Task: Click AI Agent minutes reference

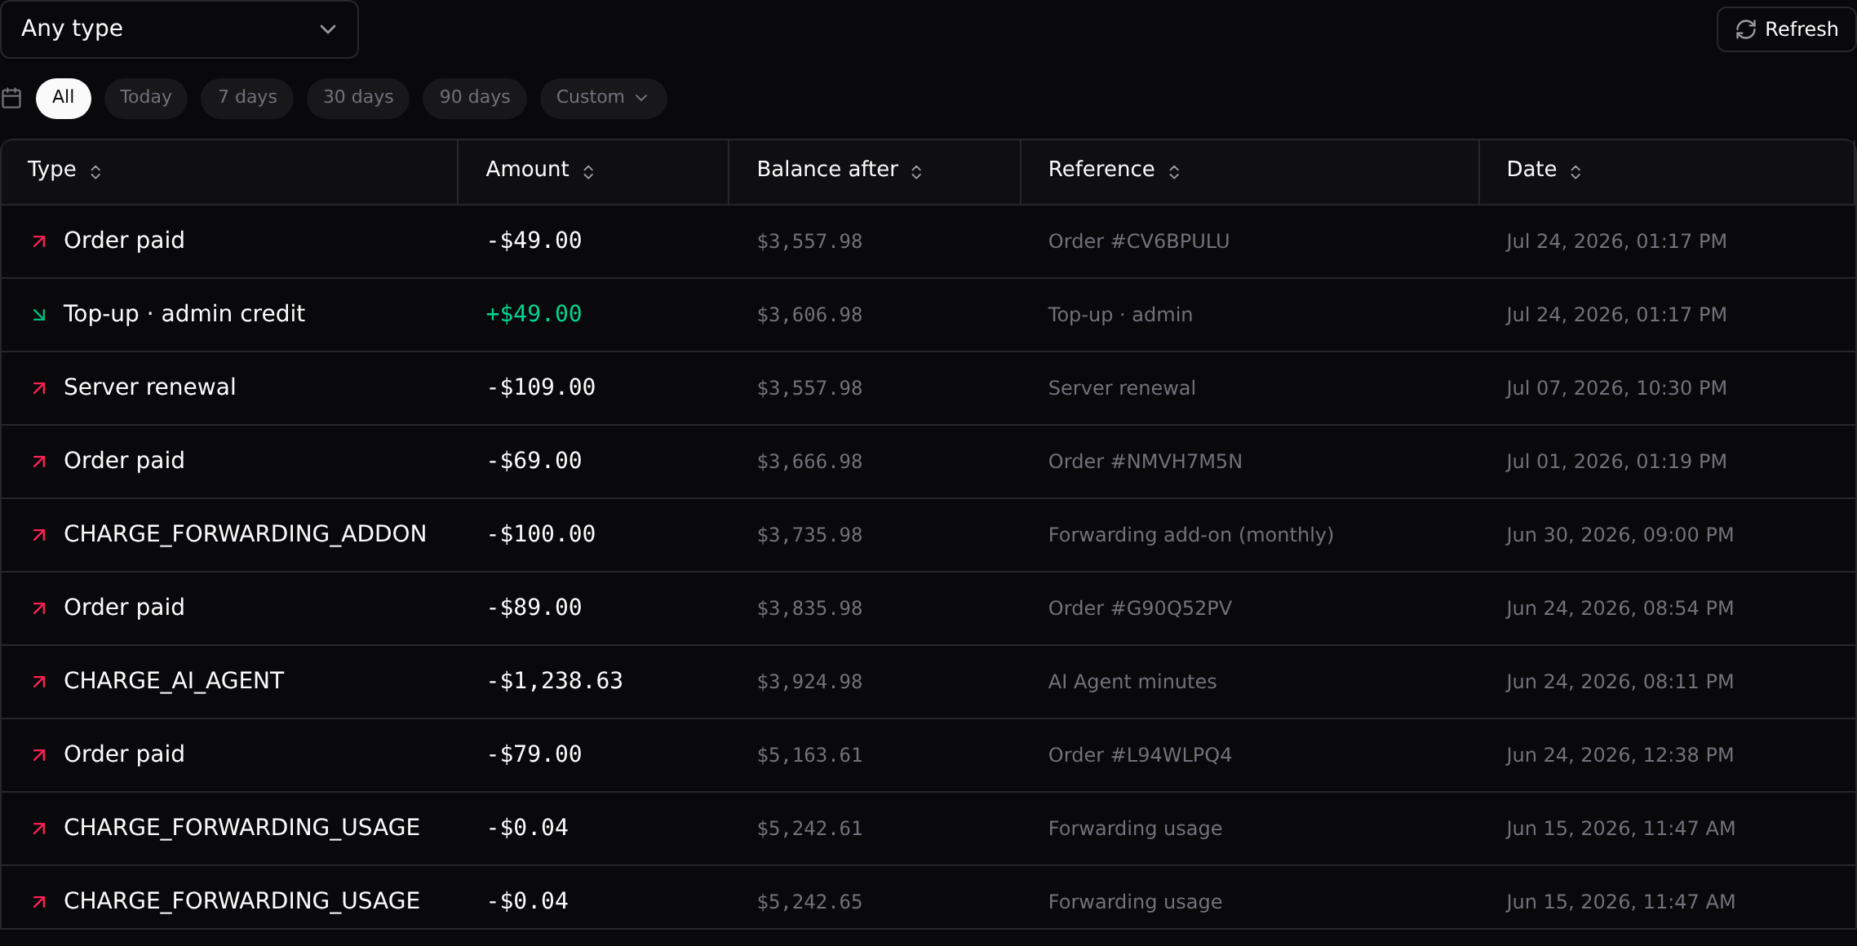Action: [1132, 682]
